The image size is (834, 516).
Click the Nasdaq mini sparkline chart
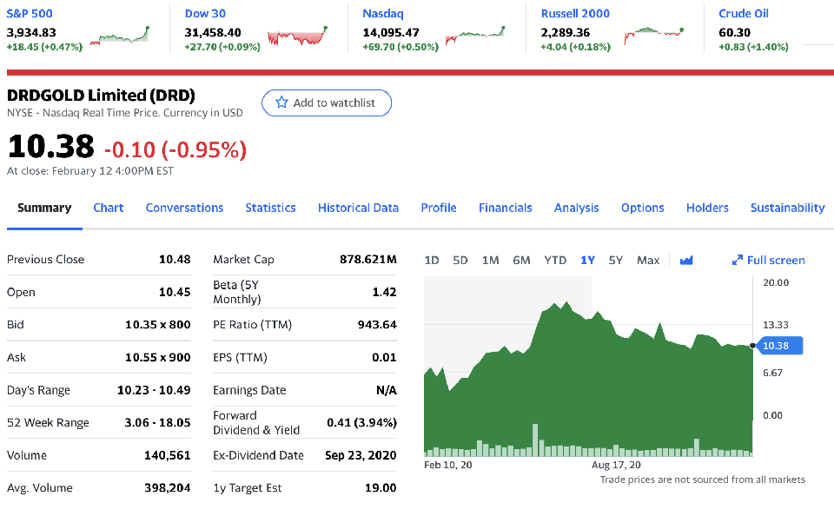474,36
